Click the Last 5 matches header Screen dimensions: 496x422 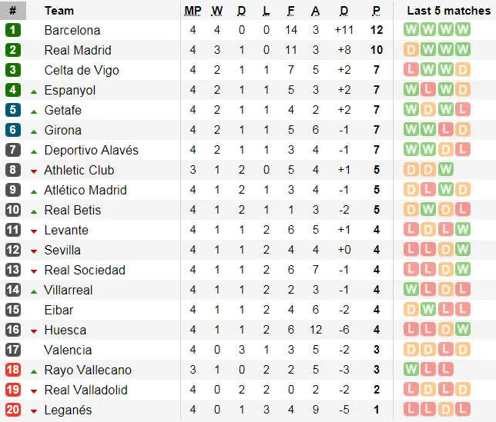pos(448,11)
